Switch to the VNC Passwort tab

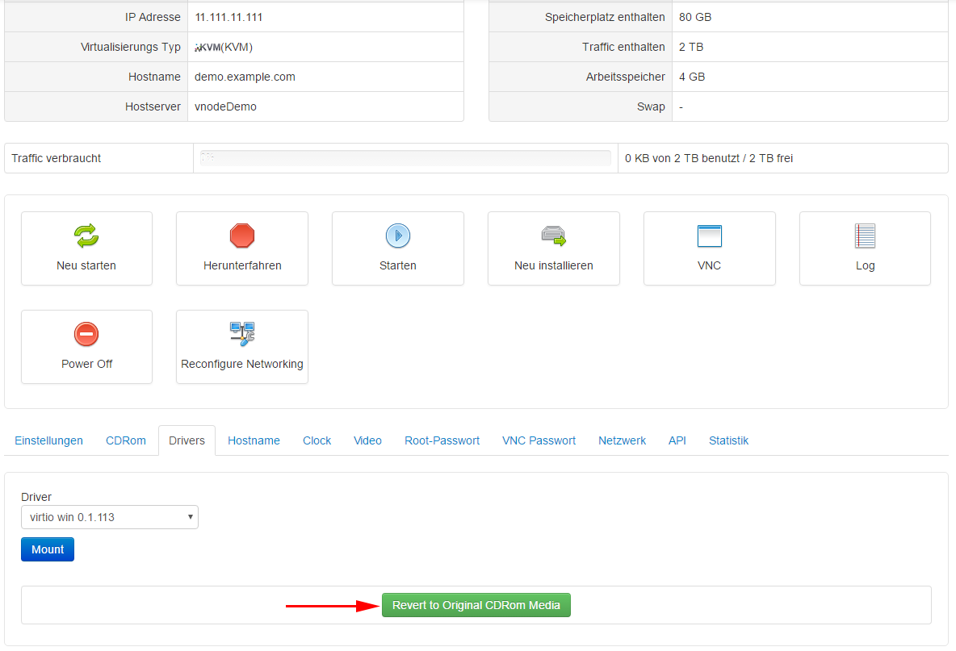(539, 440)
